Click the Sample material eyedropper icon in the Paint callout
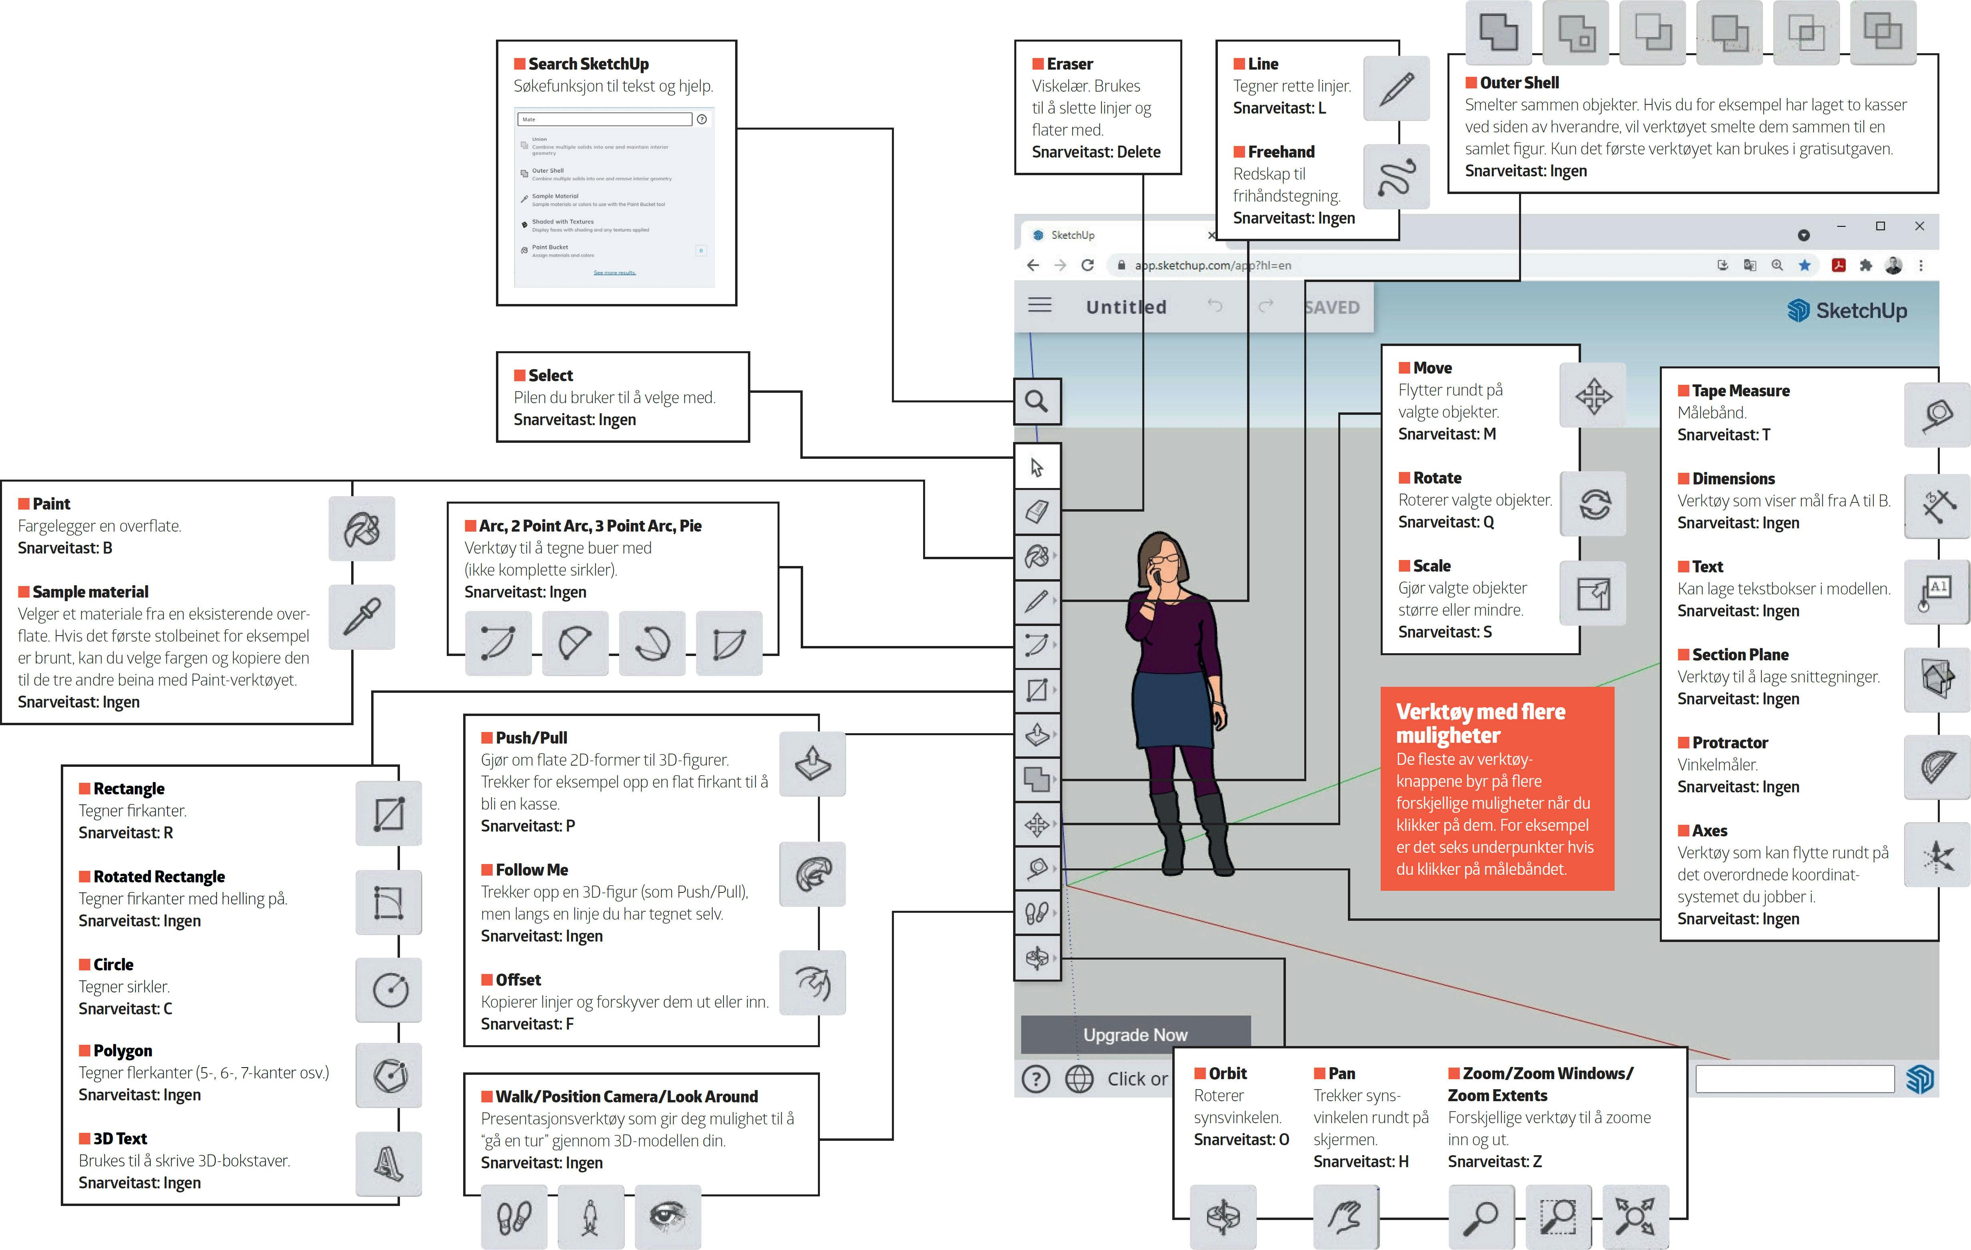Screen dimensions: 1971x1250 362,616
